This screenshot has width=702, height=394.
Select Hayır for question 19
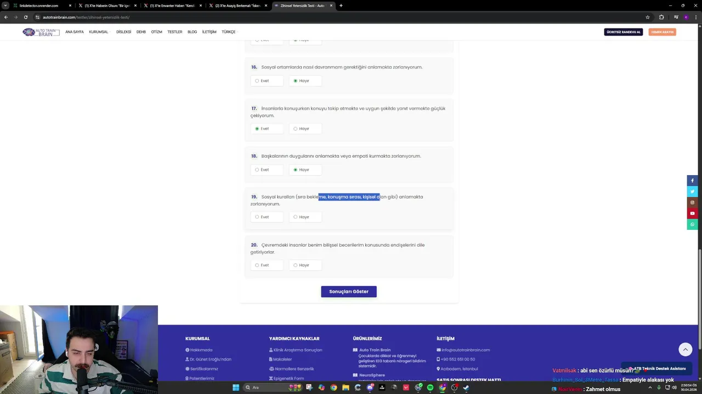point(305,217)
